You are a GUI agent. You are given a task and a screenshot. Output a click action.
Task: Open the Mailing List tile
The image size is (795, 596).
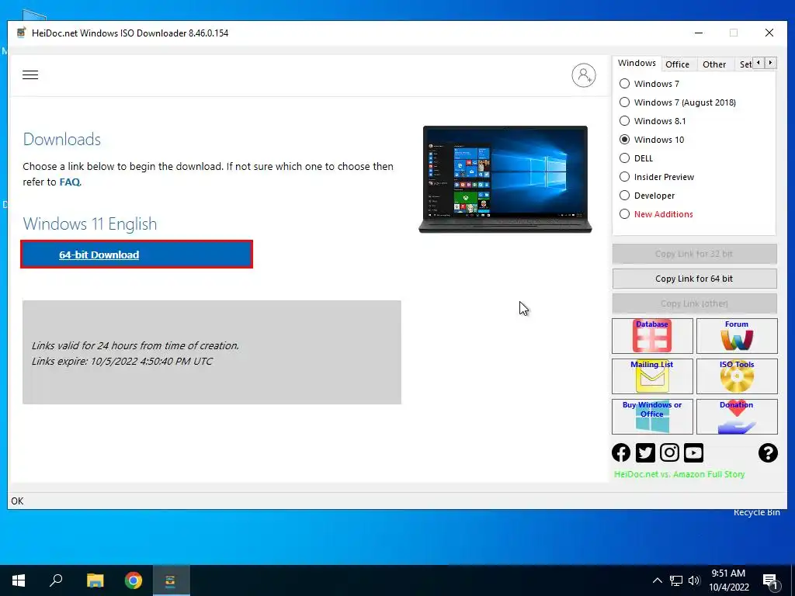pyautogui.click(x=652, y=376)
